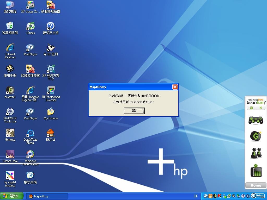Open beanfun settings gear button
The width and height of the screenshot is (267, 200).
pyautogui.click(x=251, y=108)
